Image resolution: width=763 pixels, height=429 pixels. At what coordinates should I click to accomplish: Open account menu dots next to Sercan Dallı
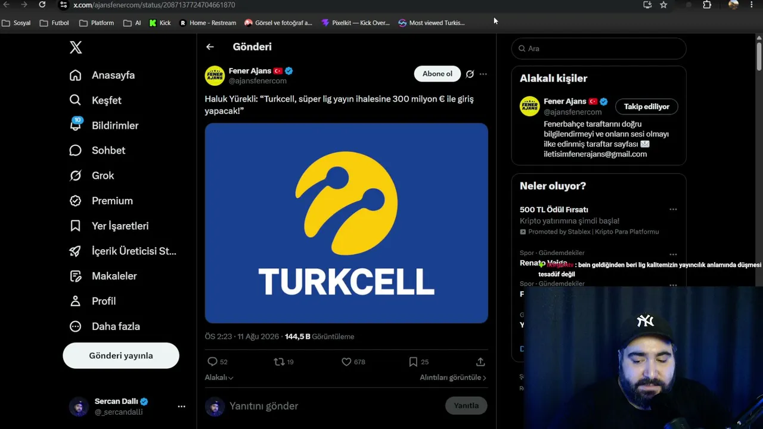click(181, 406)
